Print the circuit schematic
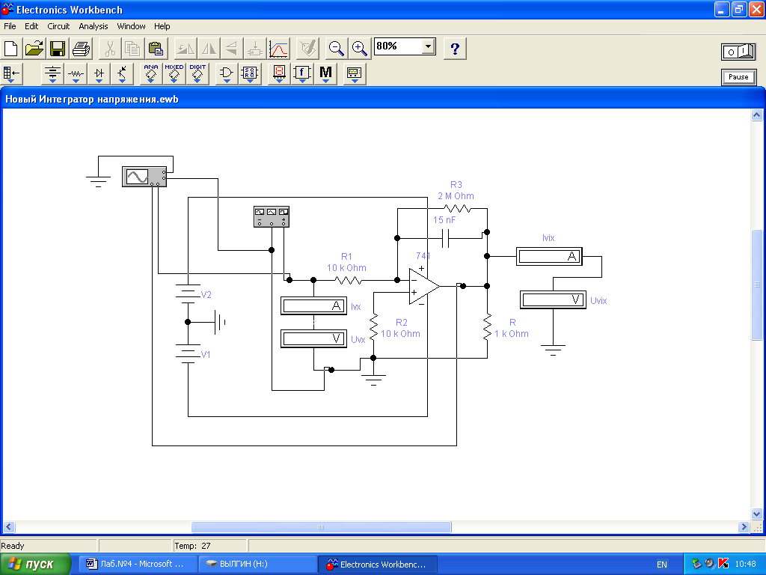The width and height of the screenshot is (766, 575). pos(81,49)
